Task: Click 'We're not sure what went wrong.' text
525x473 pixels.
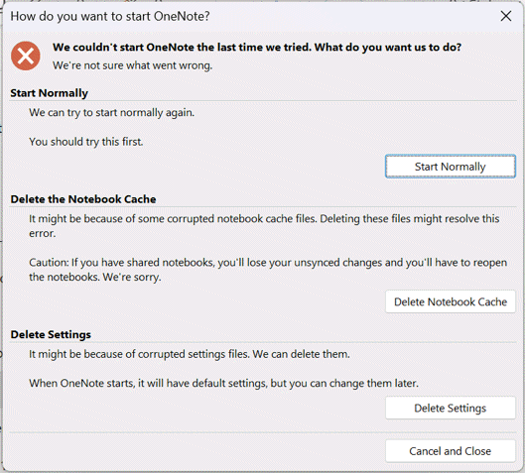Action: tap(132, 65)
